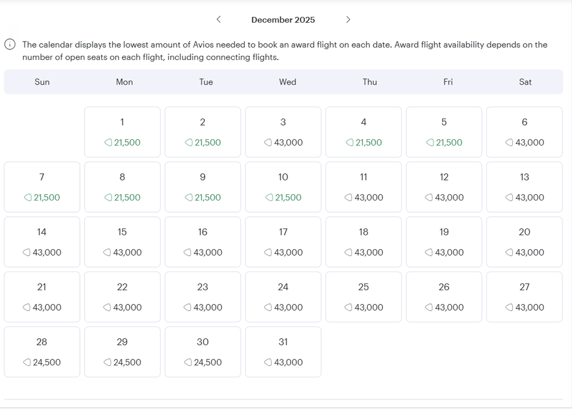Screen dimensions: 572x409
Task: Go to the previous month
Action: pos(218,19)
